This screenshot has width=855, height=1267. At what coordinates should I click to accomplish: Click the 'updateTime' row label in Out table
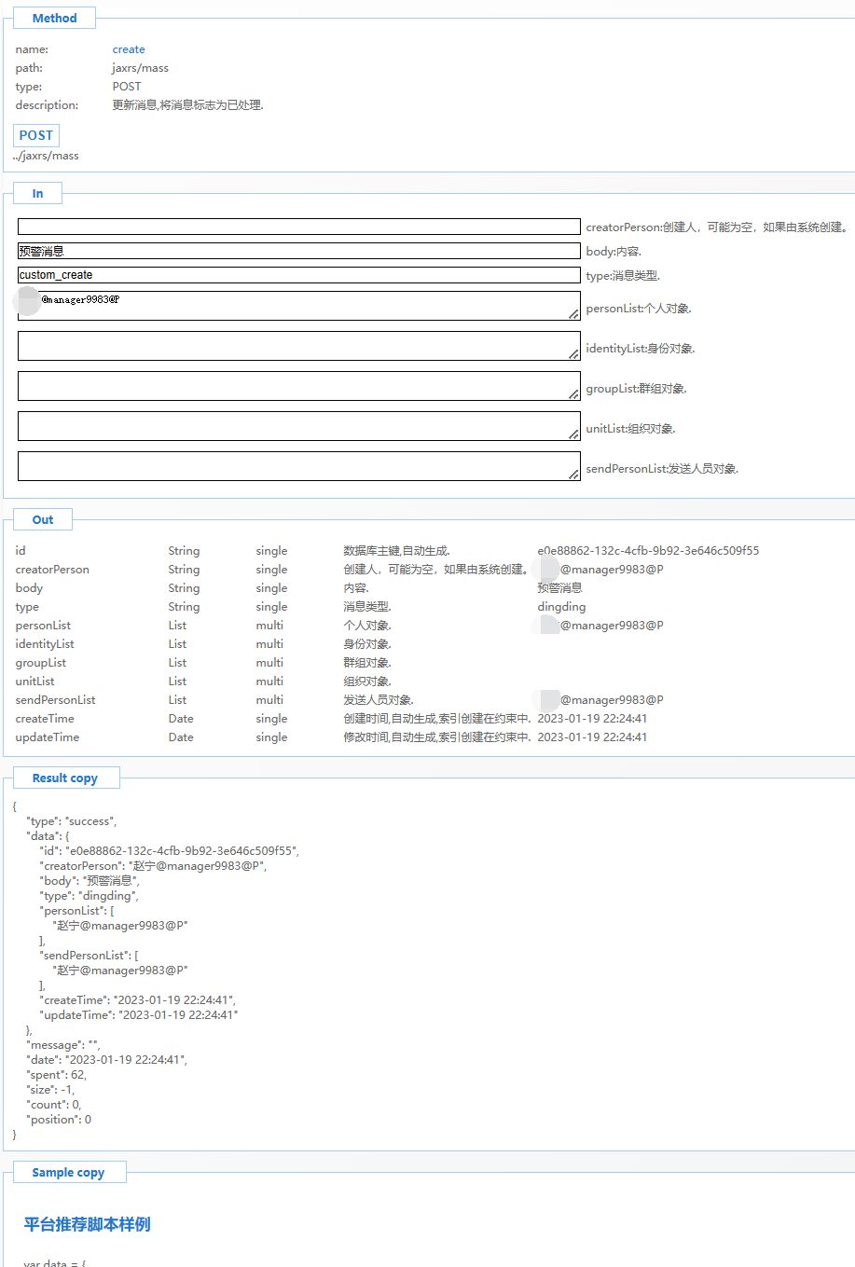pyautogui.click(x=48, y=737)
